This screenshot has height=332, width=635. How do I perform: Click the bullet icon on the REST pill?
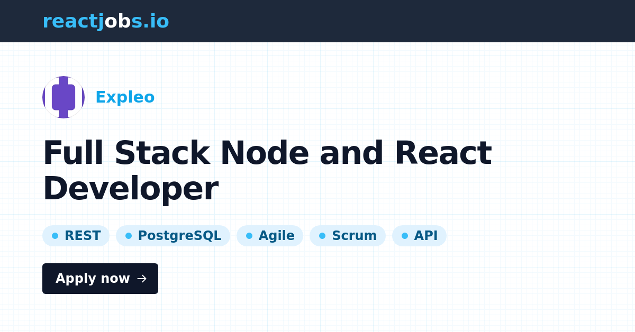(x=55, y=236)
